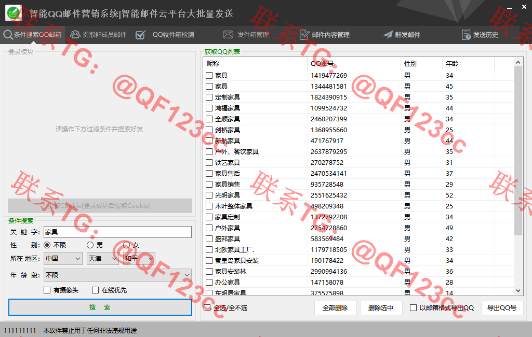Click QQ number 1372792208
Image resolution: width=532 pixels, height=337 pixels.
click(x=329, y=217)
